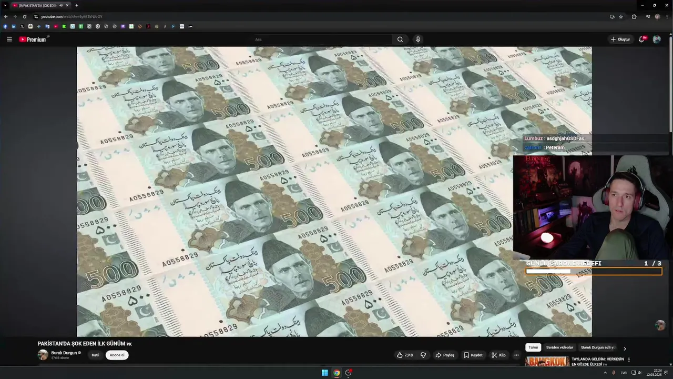Viewport: 673px width, 379px height.
Task: Open Facebook bookmark in bookmarks bar
Action: pos(5,26)
